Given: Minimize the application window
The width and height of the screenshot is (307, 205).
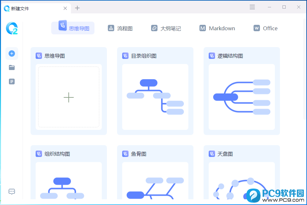Looking at the screenshot, I should [x=269, y=7].
